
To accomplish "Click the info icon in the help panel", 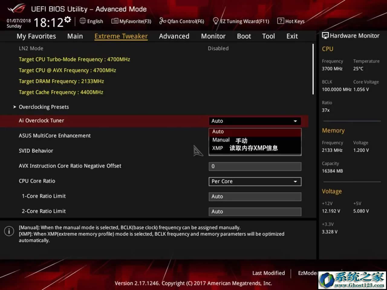I will [x=9, y=231].
